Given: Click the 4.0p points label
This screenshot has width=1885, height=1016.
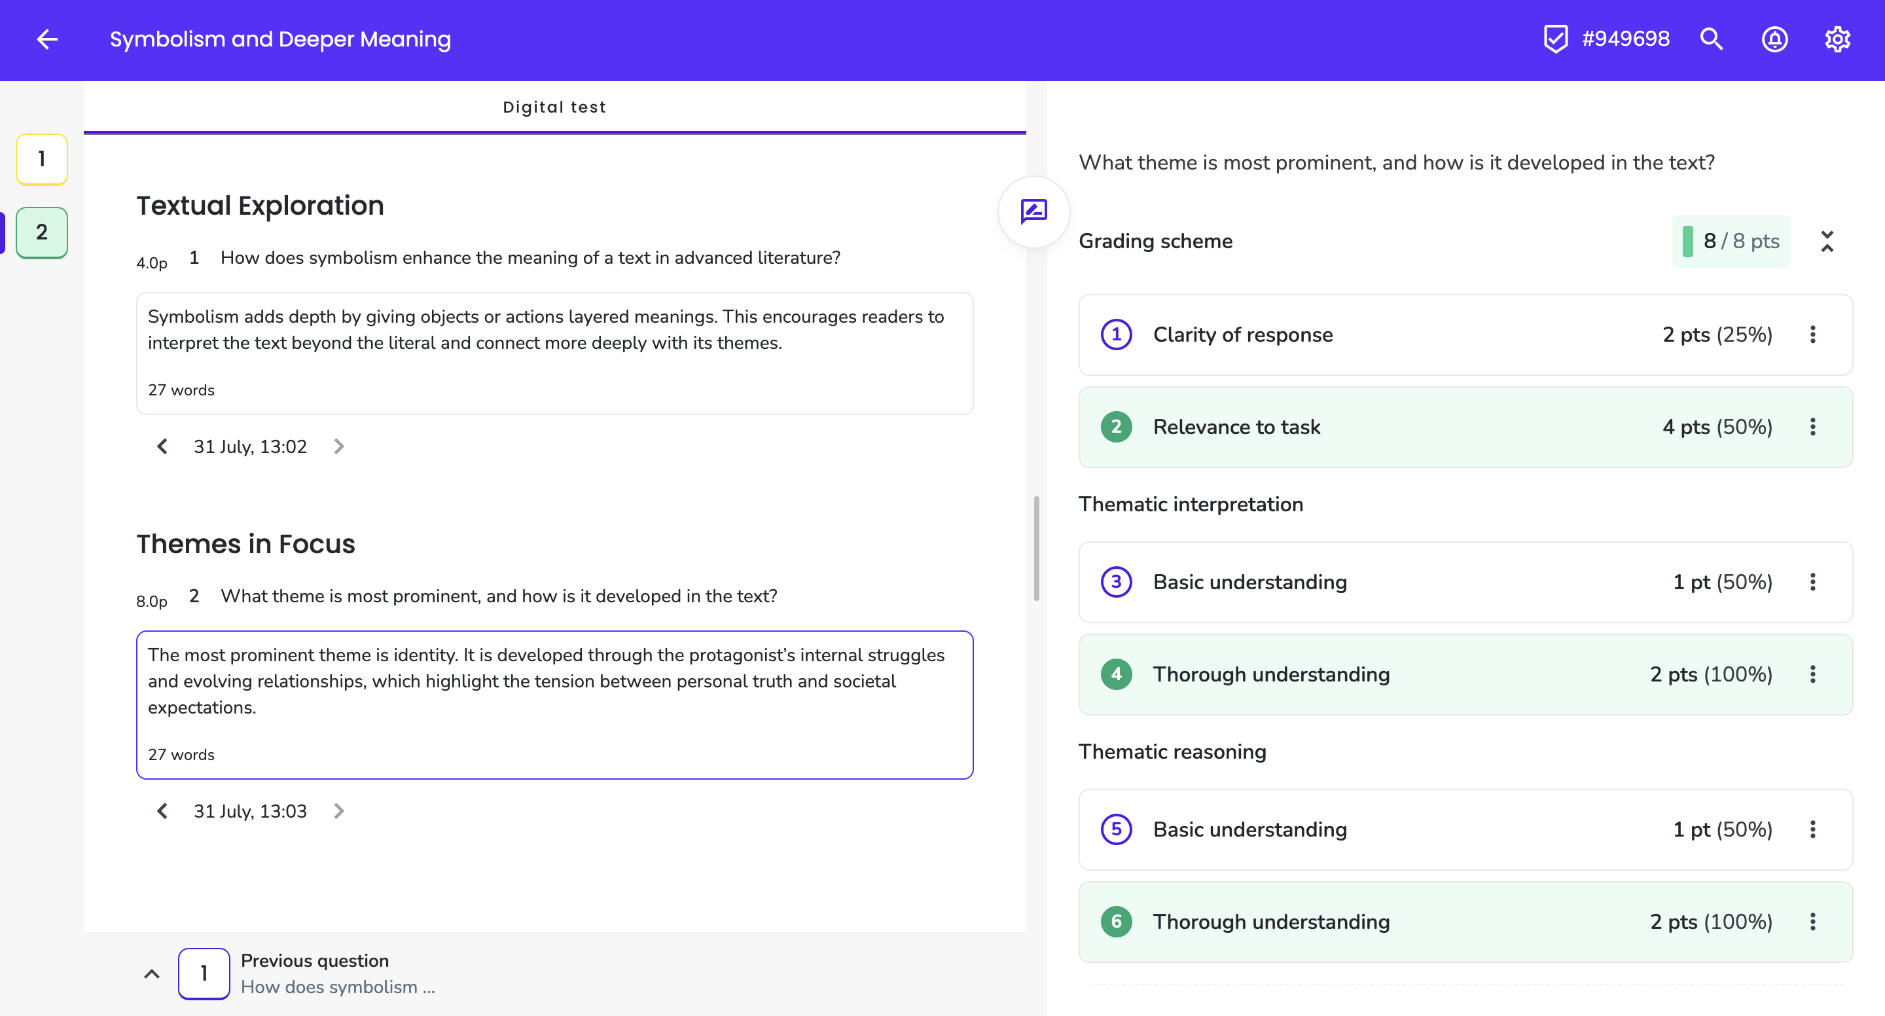Looking at the screenshot, I should (x=151, y=264).
